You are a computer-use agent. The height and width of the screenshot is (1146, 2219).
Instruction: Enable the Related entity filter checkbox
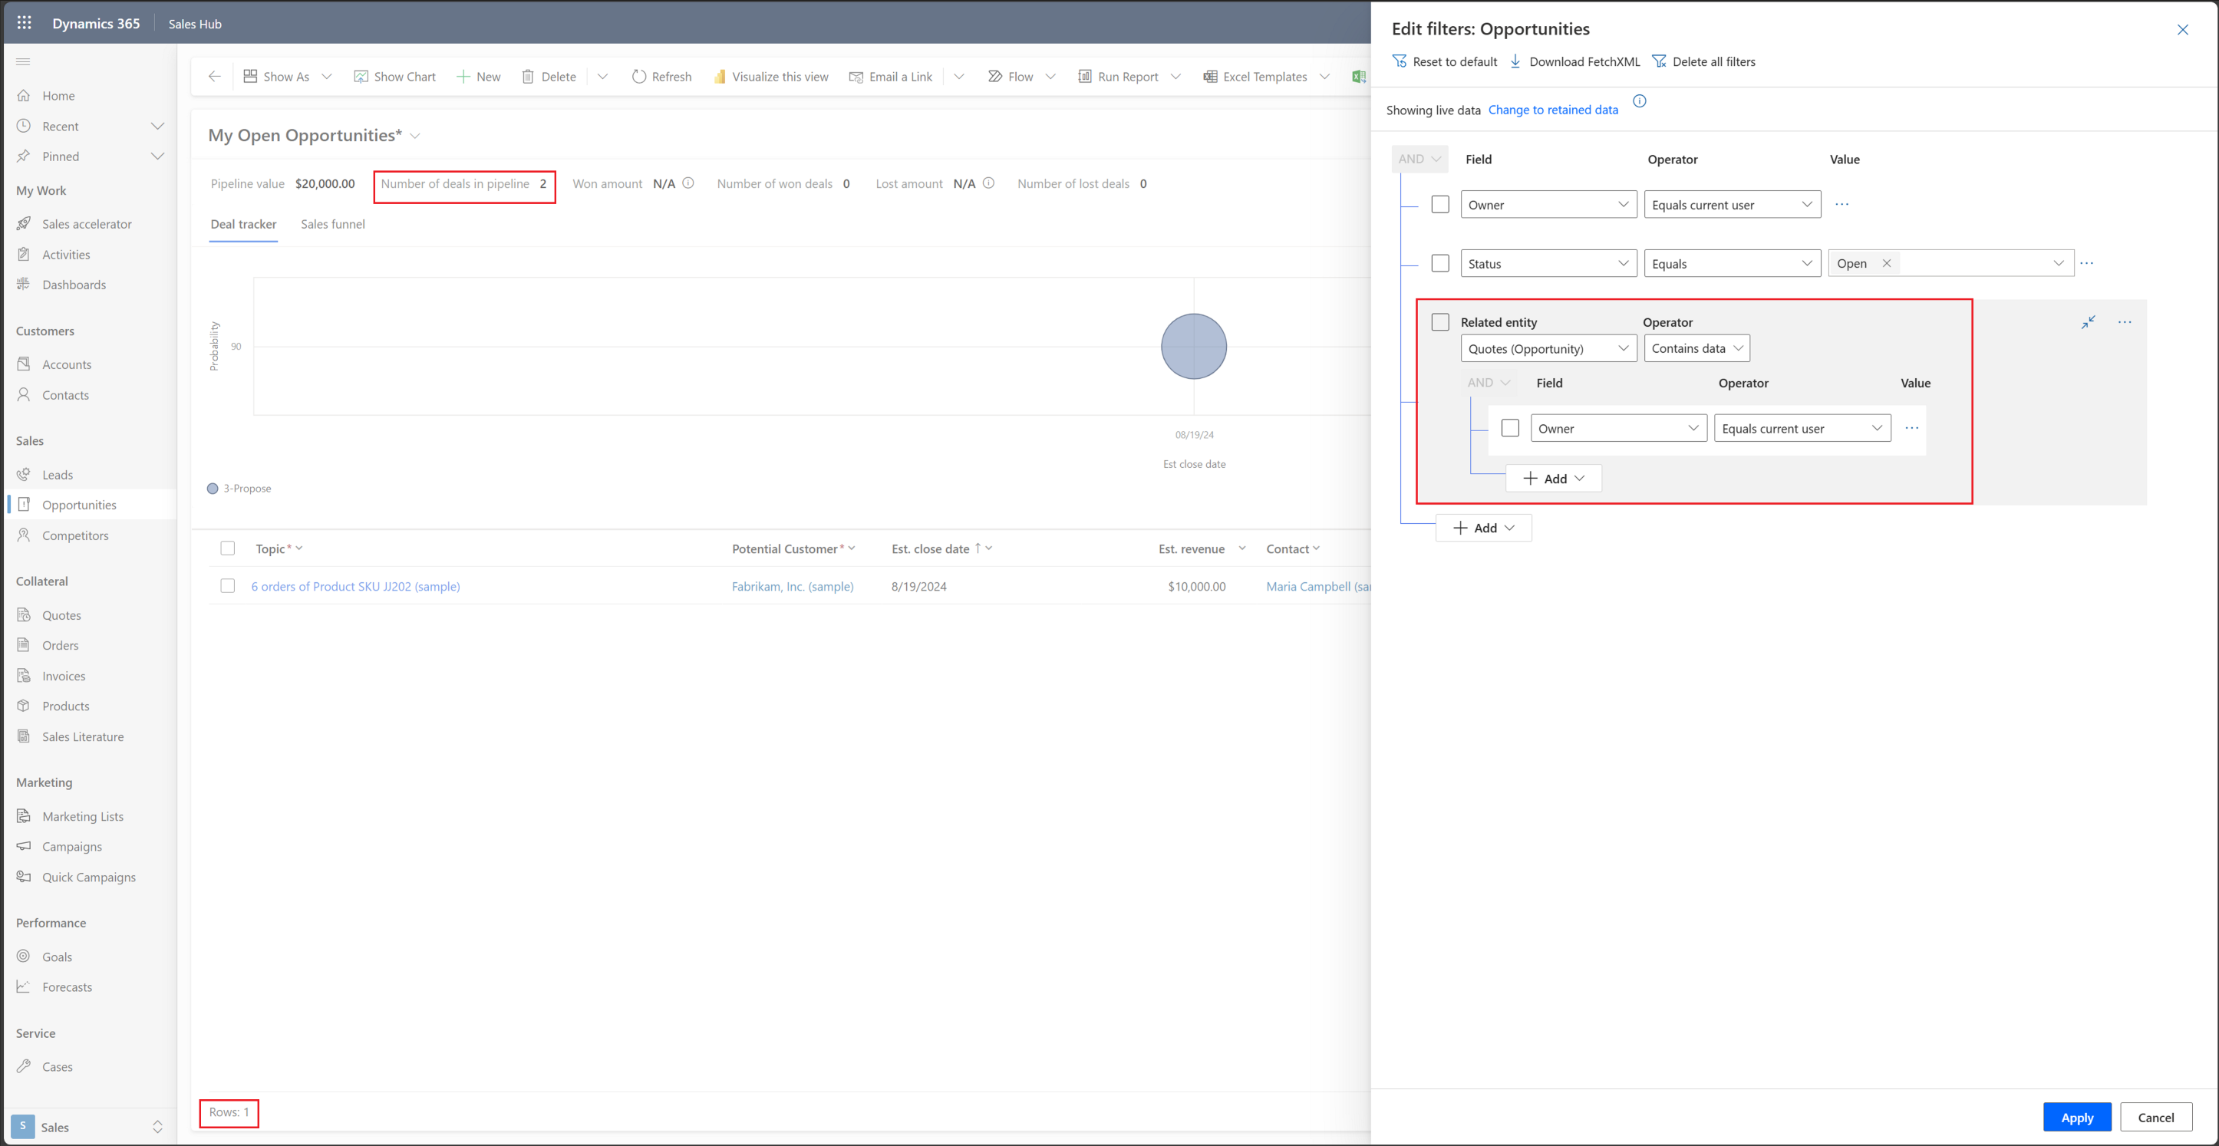(1440, 321)
